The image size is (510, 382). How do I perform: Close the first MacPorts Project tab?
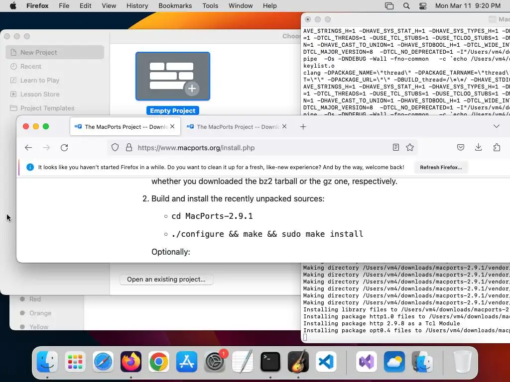point(172,126)
